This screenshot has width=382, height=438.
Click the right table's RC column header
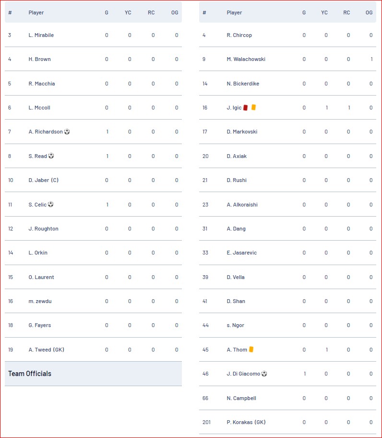tap(346, 12)
